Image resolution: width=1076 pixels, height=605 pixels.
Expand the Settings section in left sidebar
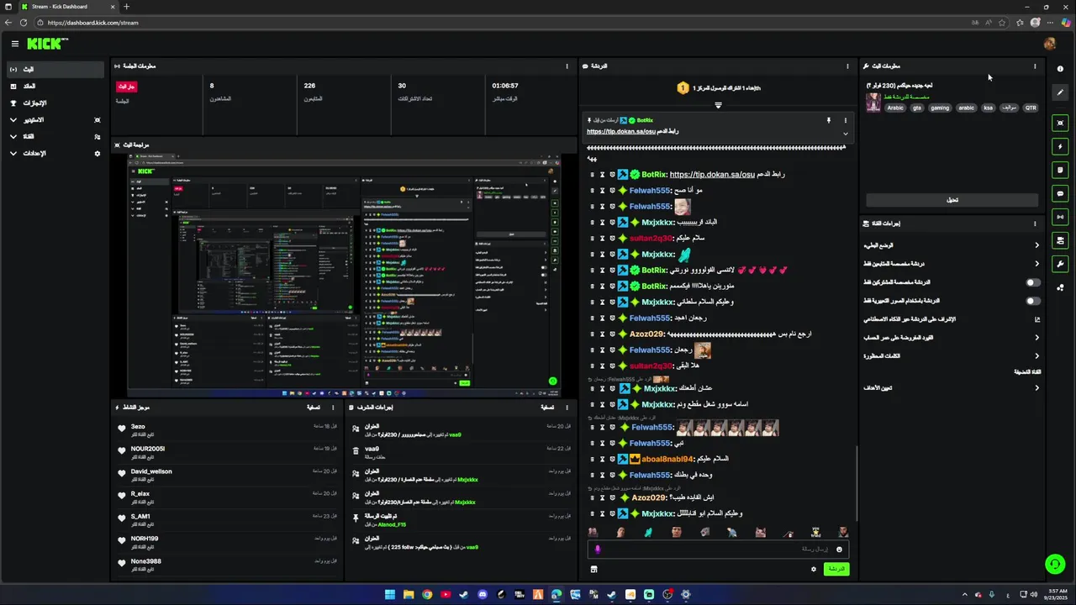point(55,153)
